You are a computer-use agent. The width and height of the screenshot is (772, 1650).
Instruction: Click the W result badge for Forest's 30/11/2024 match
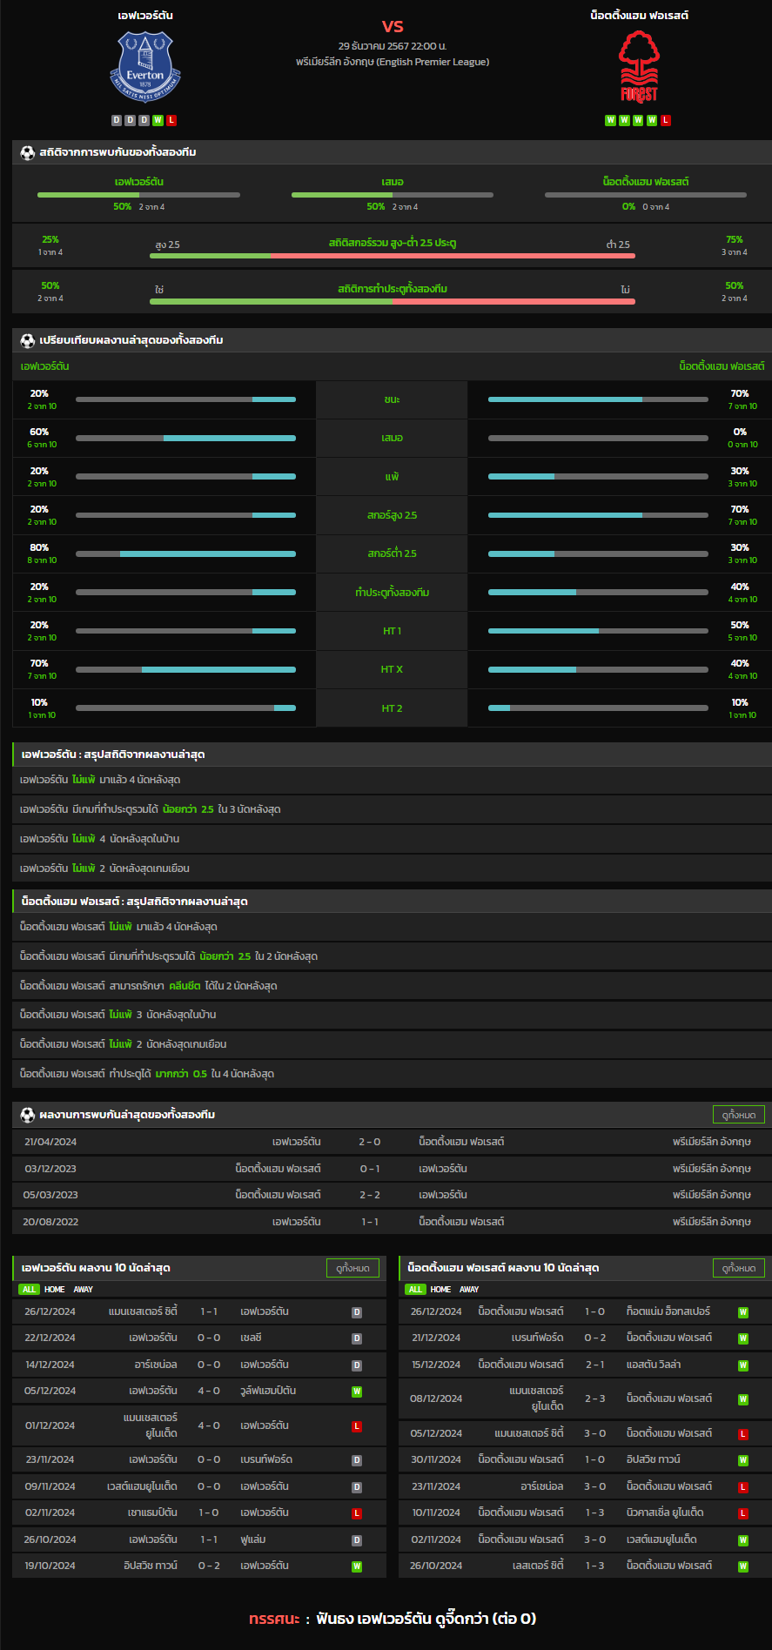coord(743,1460)
